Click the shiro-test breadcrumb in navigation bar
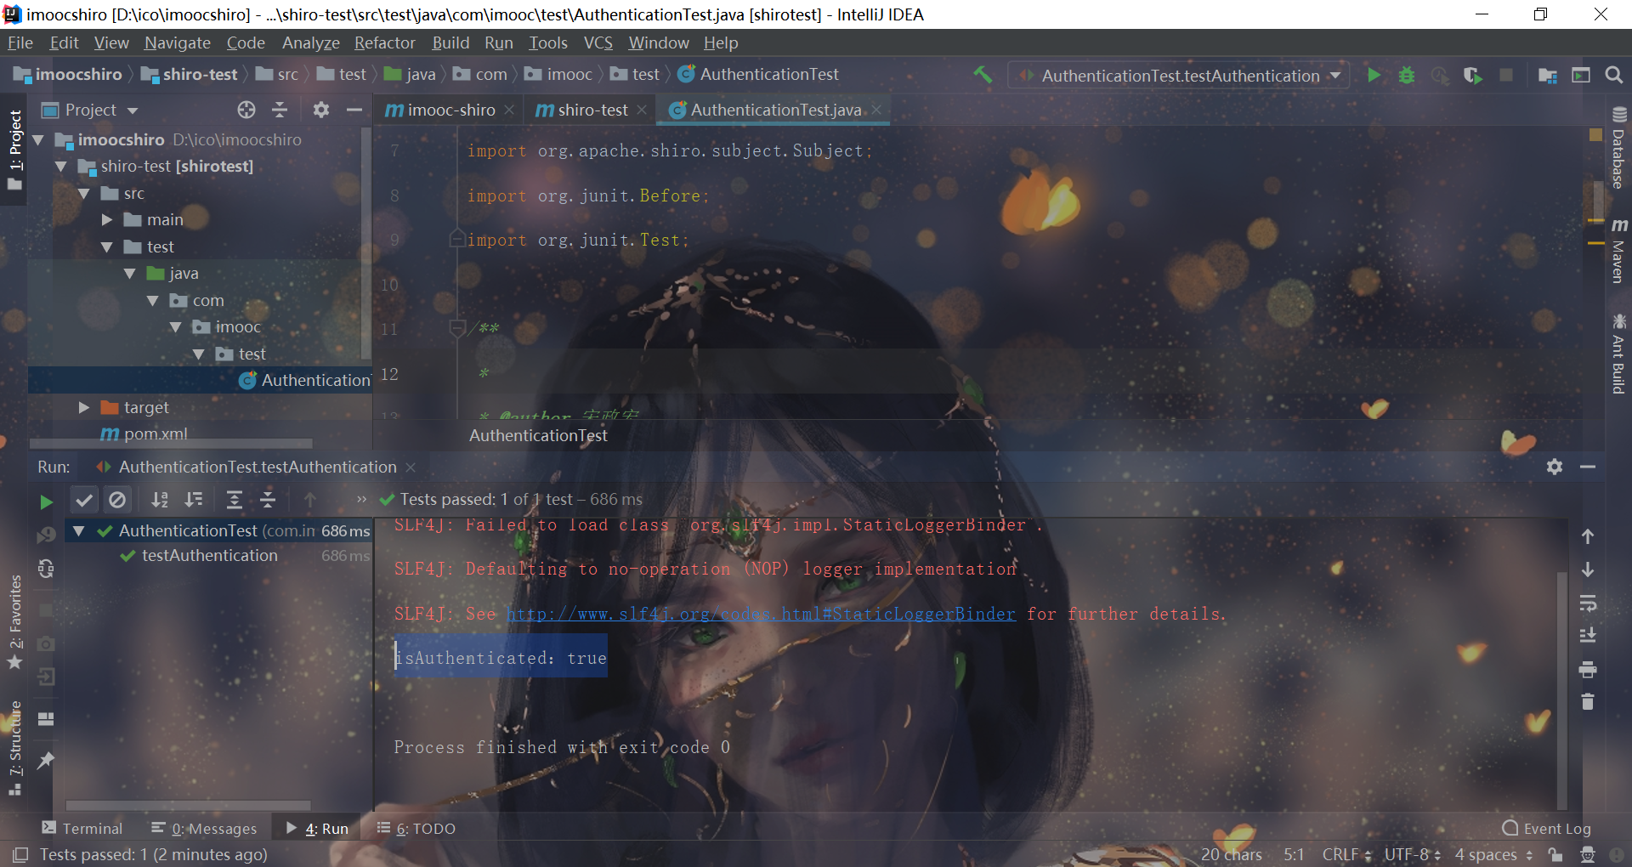The width and height of the screenshot is (1632, 867). (190, 75)
